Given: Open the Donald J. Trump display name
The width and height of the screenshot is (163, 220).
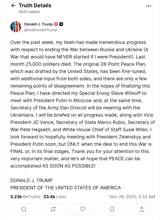Looking at the screenshot, I should pos(38,24).
